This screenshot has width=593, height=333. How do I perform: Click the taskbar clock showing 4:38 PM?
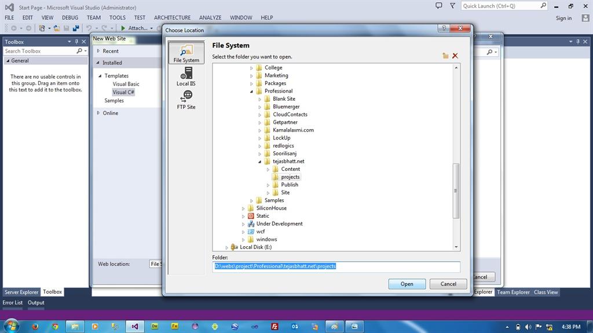571,327
